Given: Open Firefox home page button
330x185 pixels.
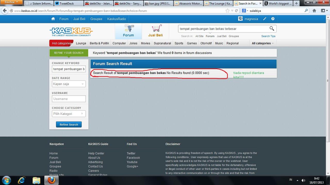Looking at the screenshot, I should pyautogui.click(x=314, y=11).
